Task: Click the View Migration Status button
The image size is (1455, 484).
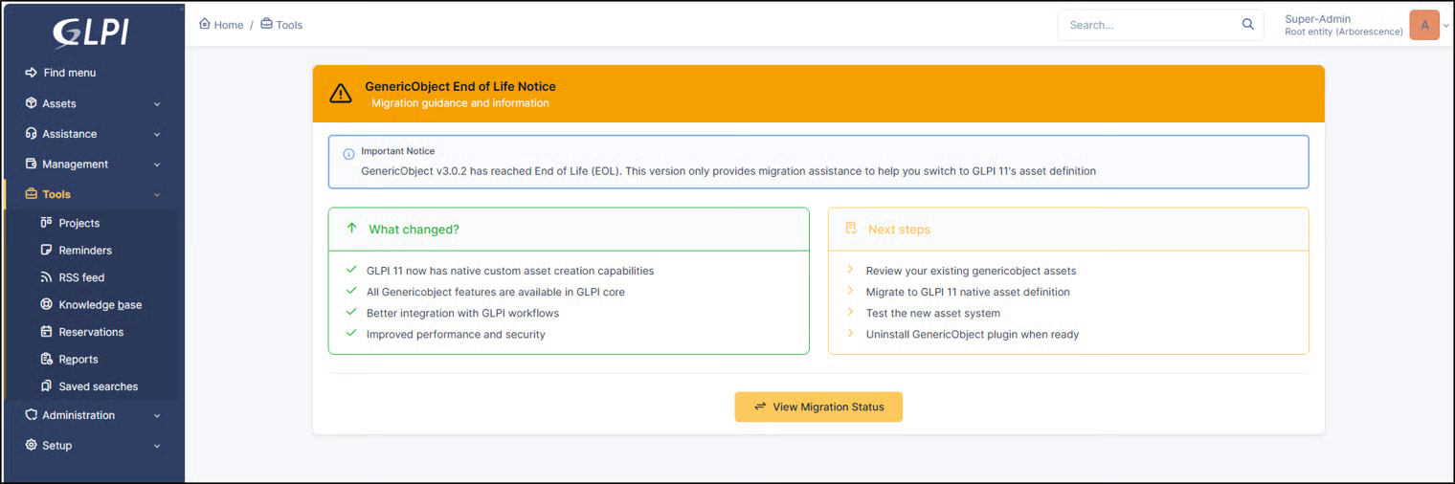Action: [x=818, y=407]
